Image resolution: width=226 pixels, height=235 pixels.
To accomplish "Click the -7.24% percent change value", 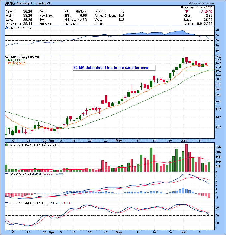I will coord(206,12).
